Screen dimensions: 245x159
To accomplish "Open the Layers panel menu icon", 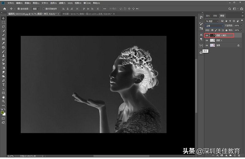I will point(243,16).
